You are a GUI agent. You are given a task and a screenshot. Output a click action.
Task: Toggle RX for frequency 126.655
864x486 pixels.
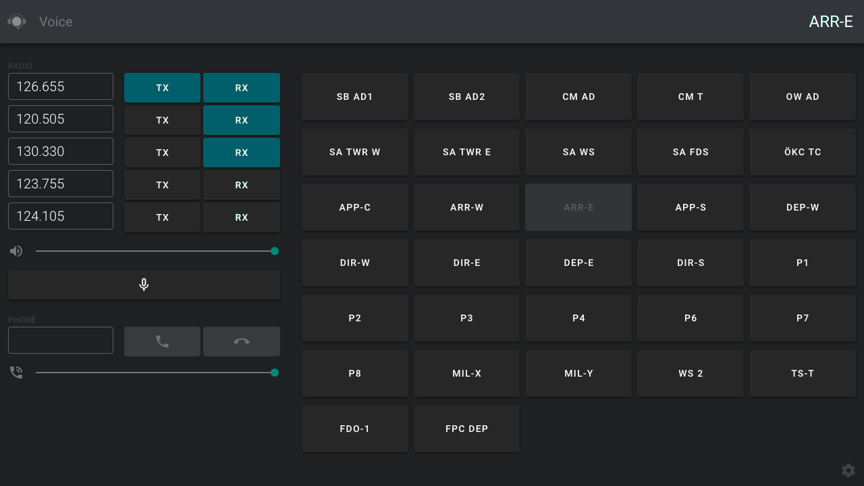click(242, 88)
